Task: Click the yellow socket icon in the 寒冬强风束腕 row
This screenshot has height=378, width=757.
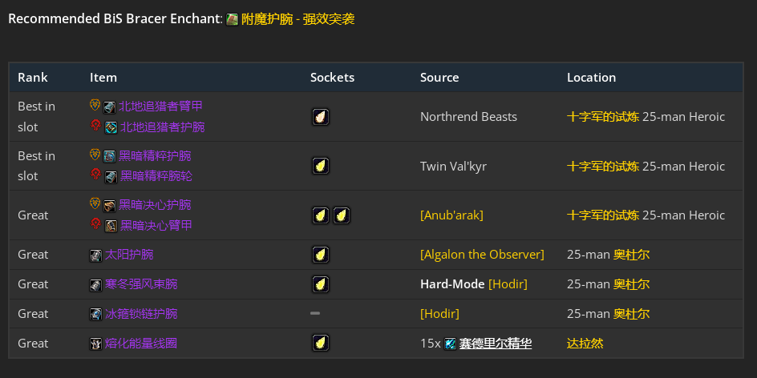Action: coord(320,284)
